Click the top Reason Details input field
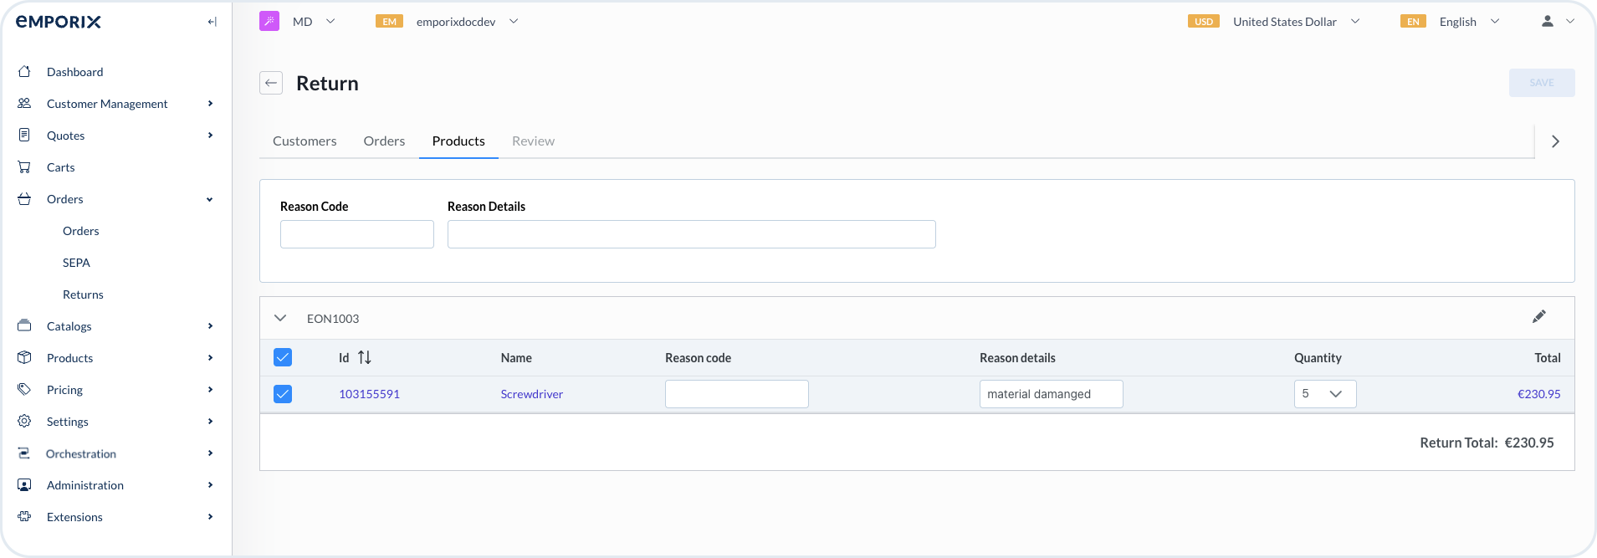Image resolution: width=1597 pixels, height=558 pixels. click(x=691, y=234)
